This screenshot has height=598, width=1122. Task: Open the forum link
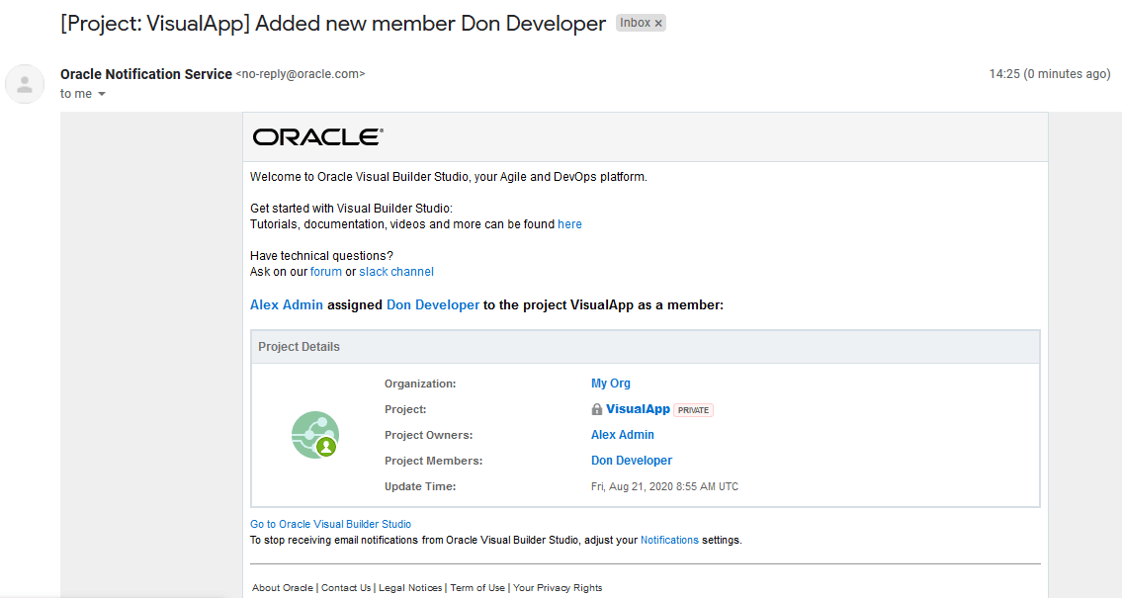point(326,272)
